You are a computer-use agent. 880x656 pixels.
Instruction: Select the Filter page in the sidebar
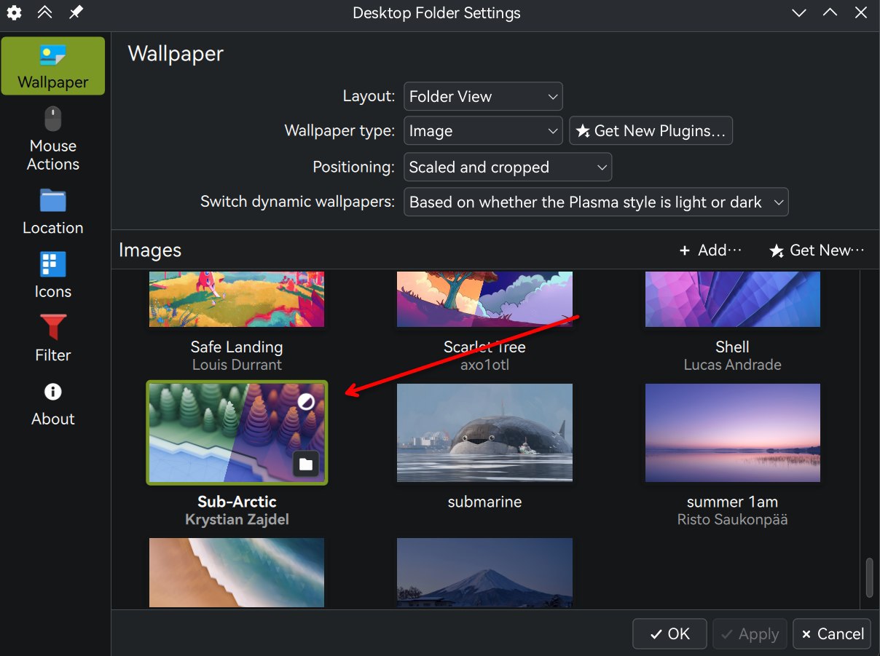52,339
